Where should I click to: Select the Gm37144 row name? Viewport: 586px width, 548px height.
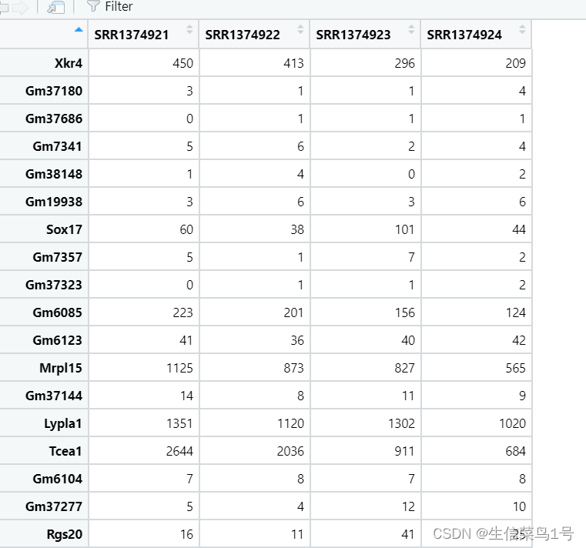point(44,395)
